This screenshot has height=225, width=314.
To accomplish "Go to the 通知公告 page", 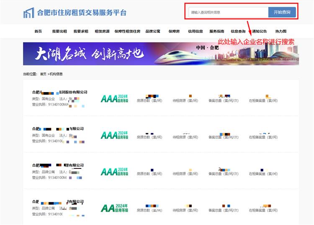I will click(x=260, y=31).
